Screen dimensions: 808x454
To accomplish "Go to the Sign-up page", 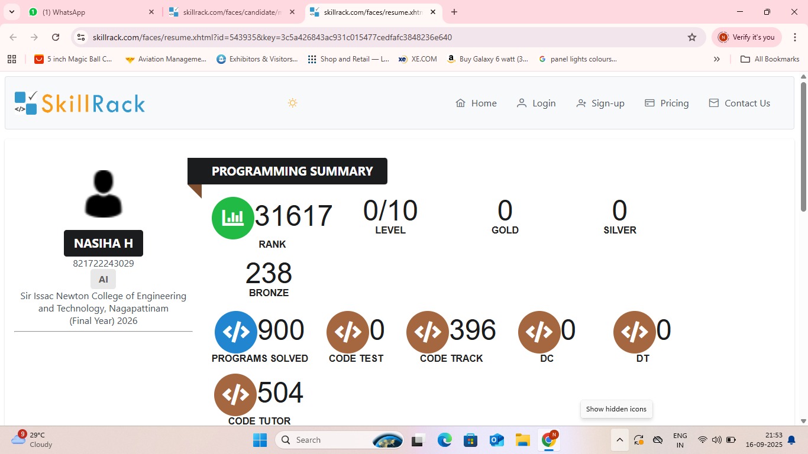I will click(600, 103).
